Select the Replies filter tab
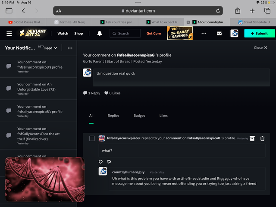The image size is (276, 207). point(113,116)
